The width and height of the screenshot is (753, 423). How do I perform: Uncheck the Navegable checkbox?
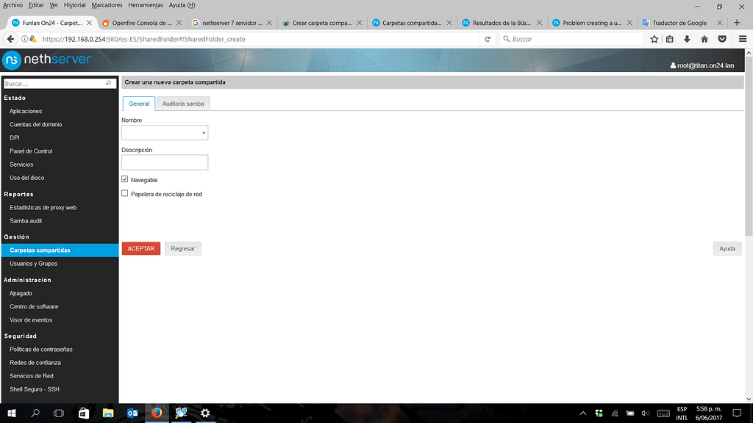[125, 179]
